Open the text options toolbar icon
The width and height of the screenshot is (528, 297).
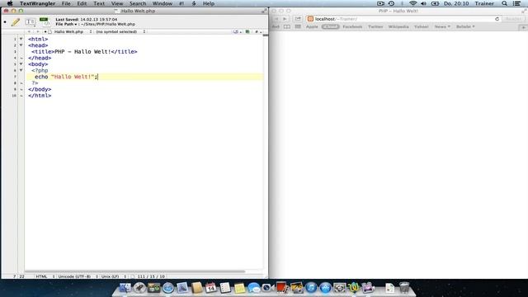[x=30, y=22]
